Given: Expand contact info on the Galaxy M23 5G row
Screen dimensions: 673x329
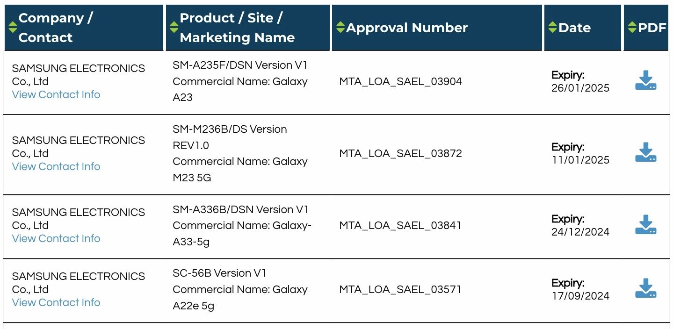Looking at the screenshot, I should [56, 166].
